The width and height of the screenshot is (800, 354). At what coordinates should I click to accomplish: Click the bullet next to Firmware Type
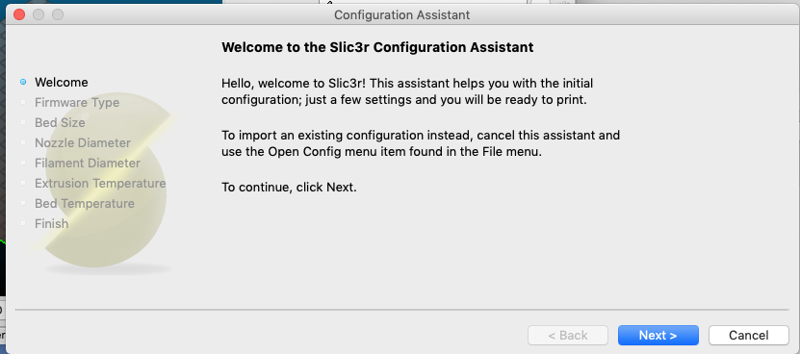coord(23,103)
